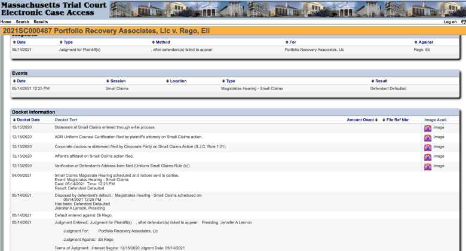Viewport: 466px width, 251px height.
Task: Open the Search menu
Action: click(22, 22)
